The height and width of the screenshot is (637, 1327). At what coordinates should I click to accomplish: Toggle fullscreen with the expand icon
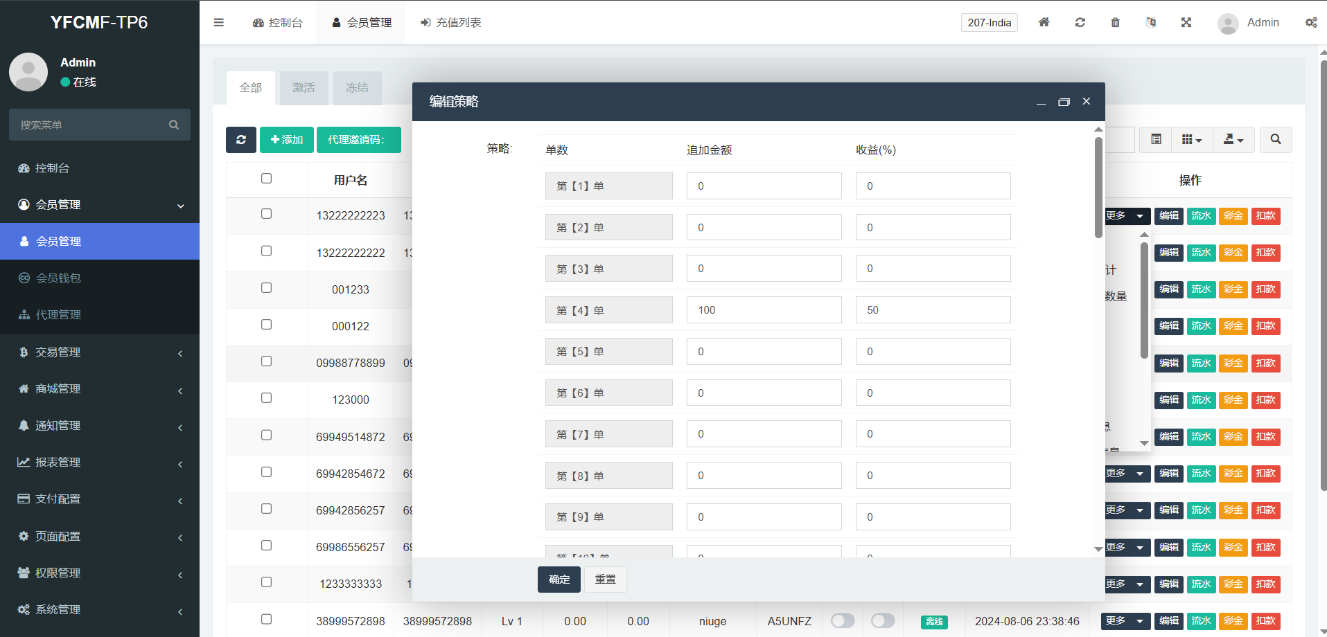coord(1186,22)
